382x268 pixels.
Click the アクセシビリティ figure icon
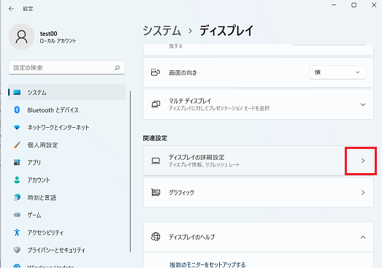pos(17,232)
